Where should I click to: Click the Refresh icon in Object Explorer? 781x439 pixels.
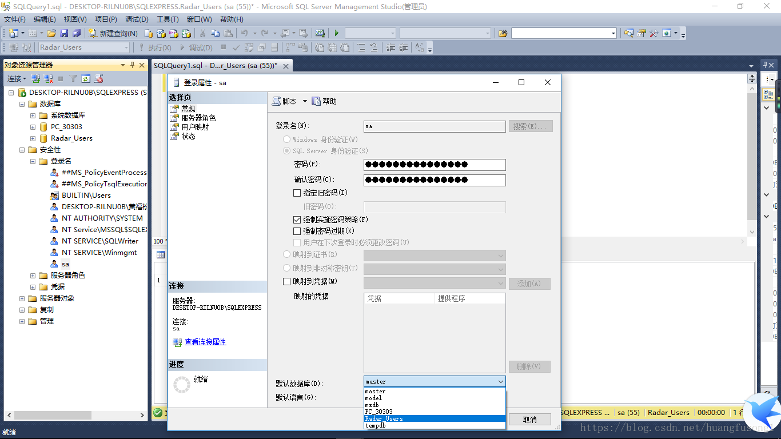pyautogui.click(x=86, y=78)
